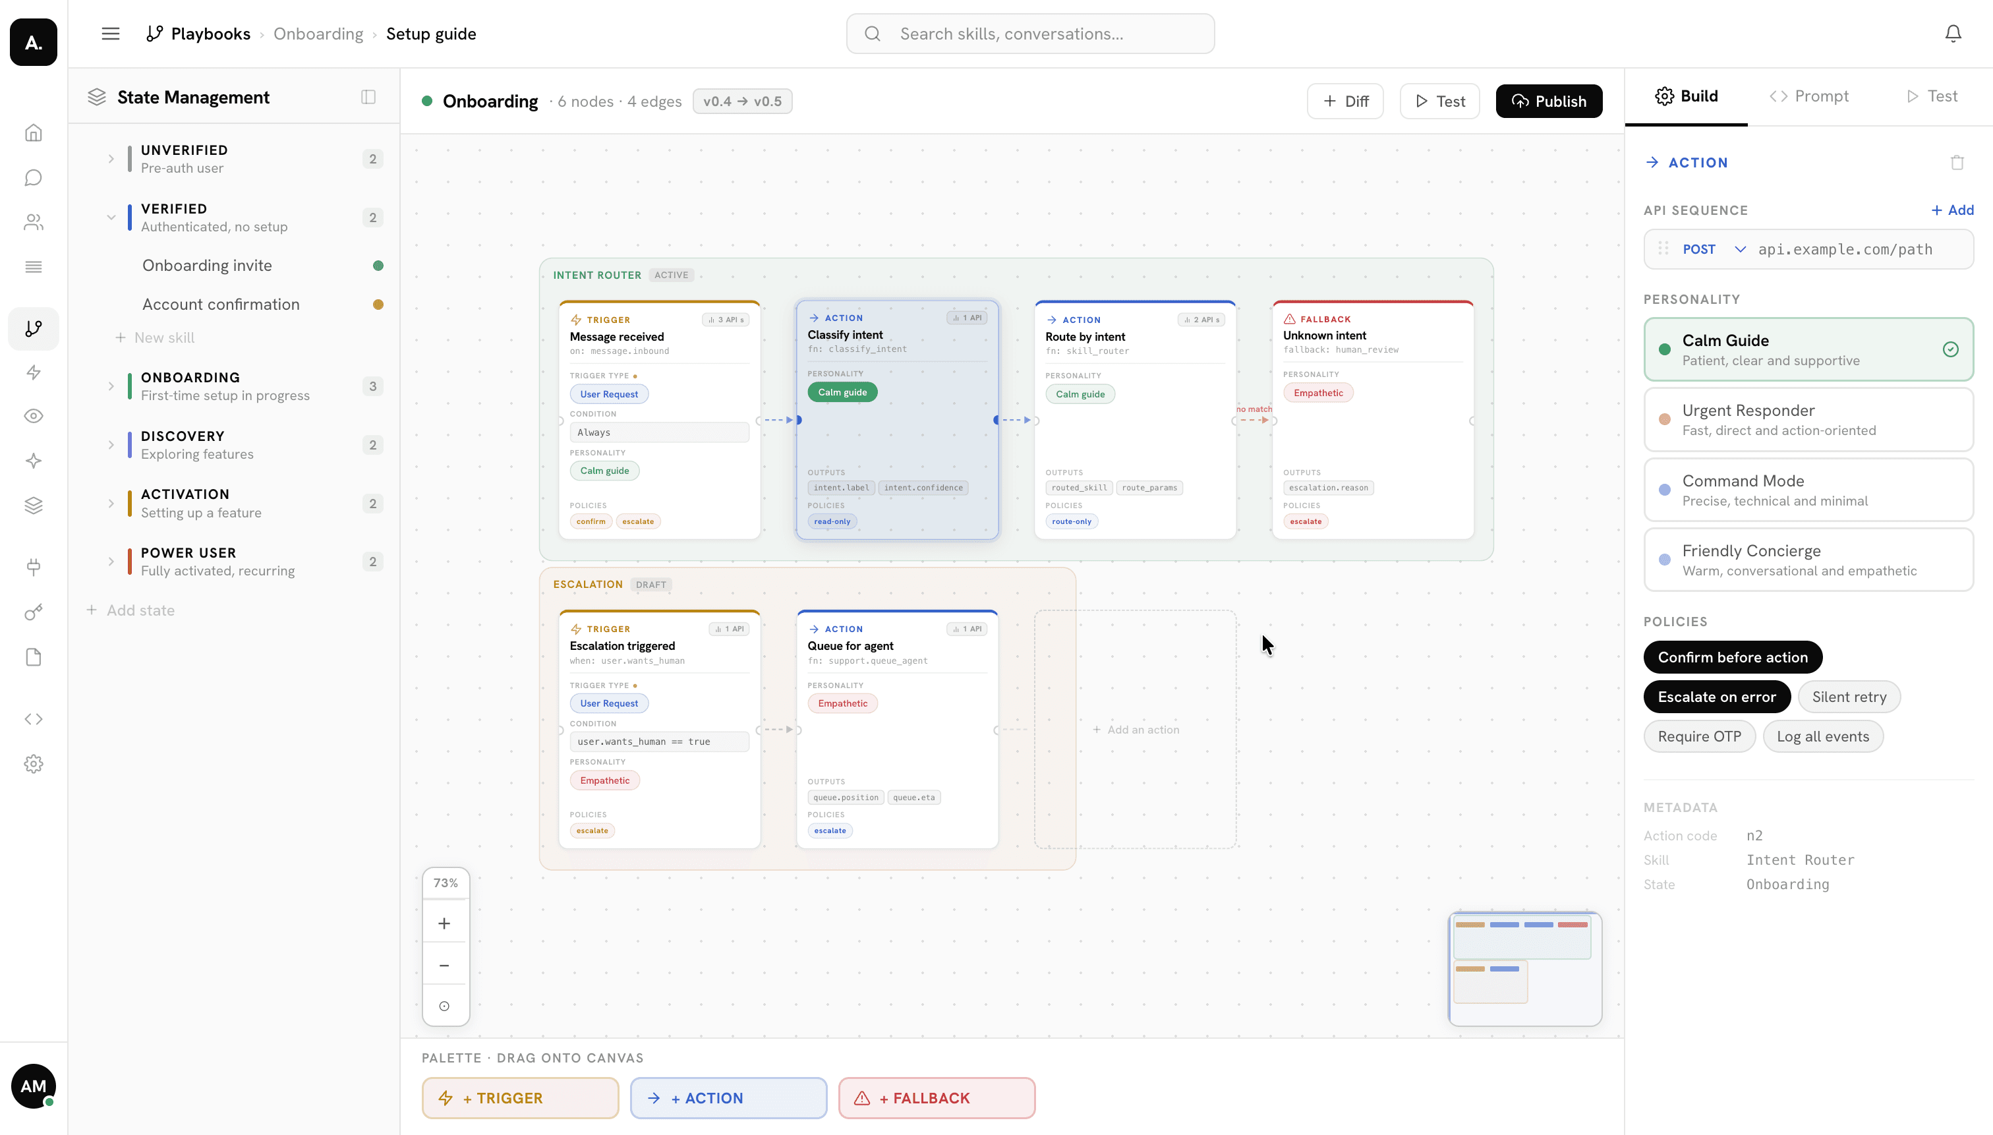Select Friendly Concierge personality
This screenshot has height=1135, width=1993.
[1808, 560]
